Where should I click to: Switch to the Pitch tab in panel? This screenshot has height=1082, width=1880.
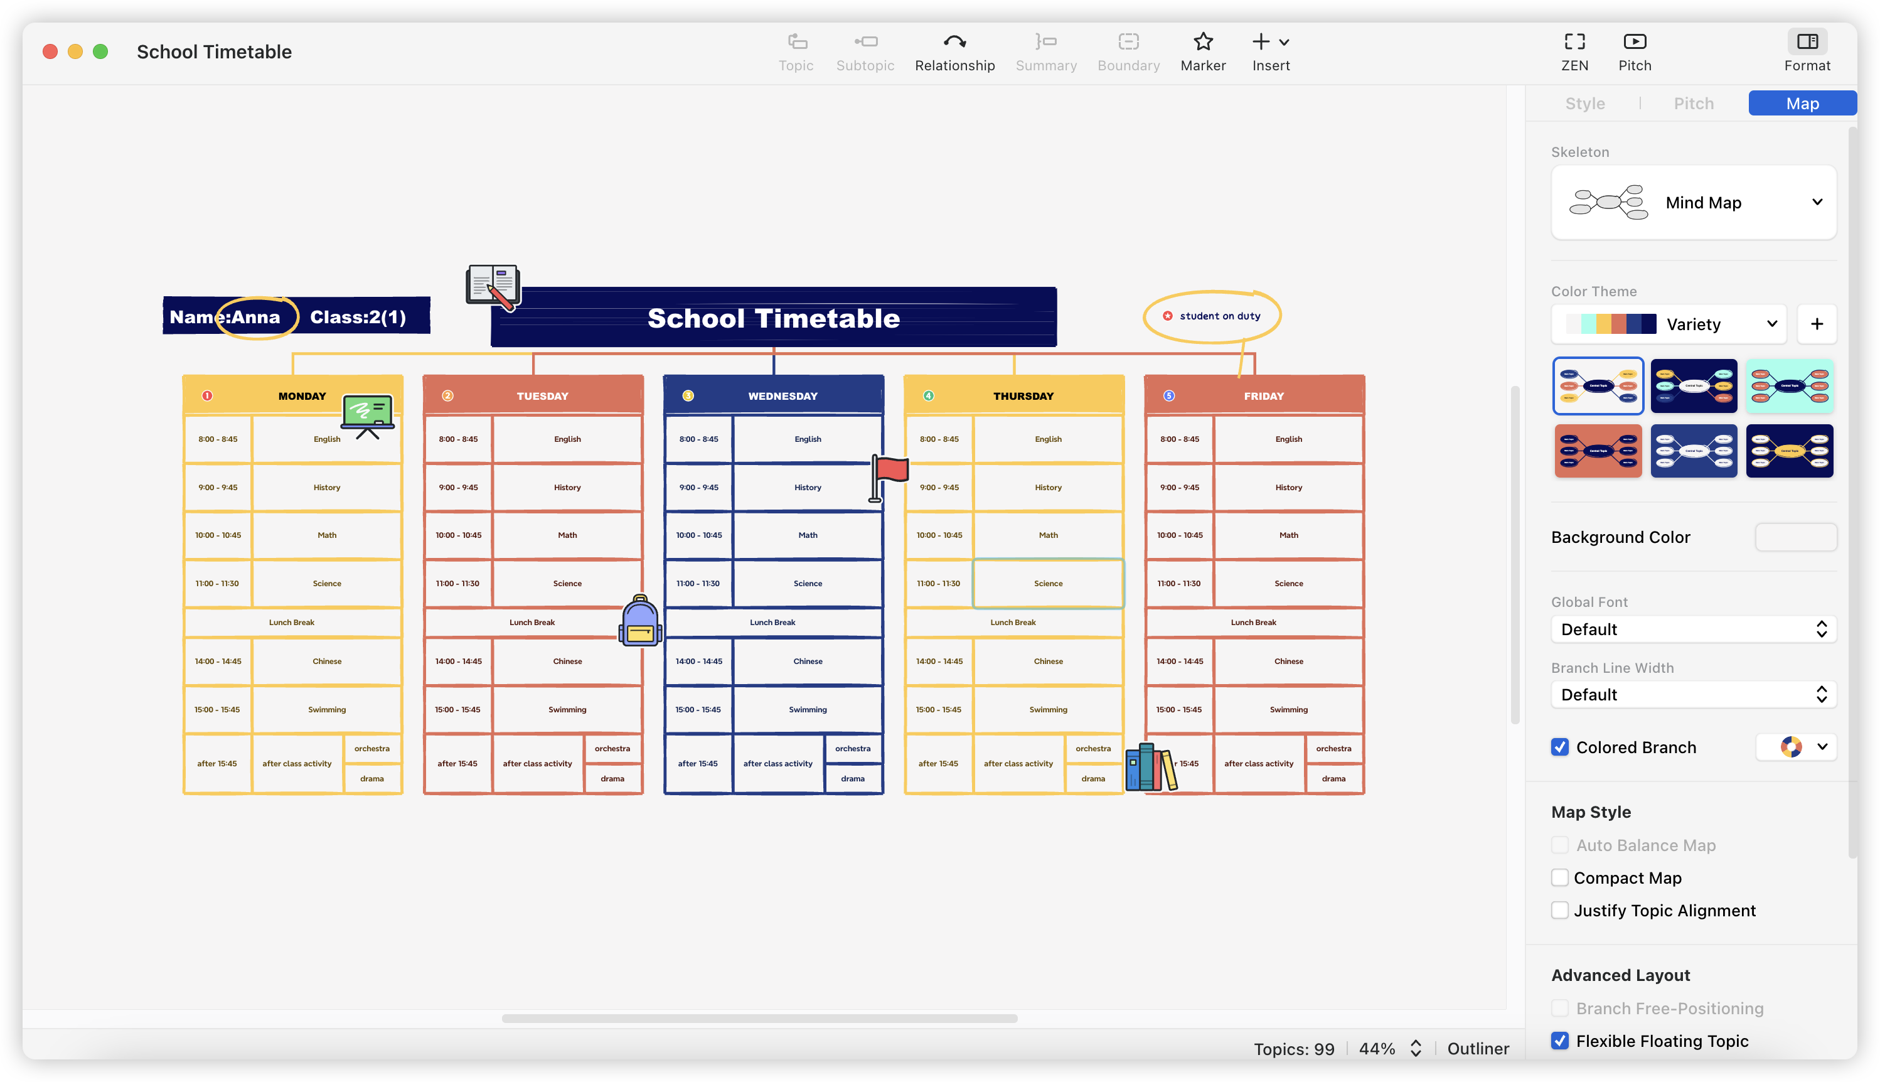coord(1693,104)
